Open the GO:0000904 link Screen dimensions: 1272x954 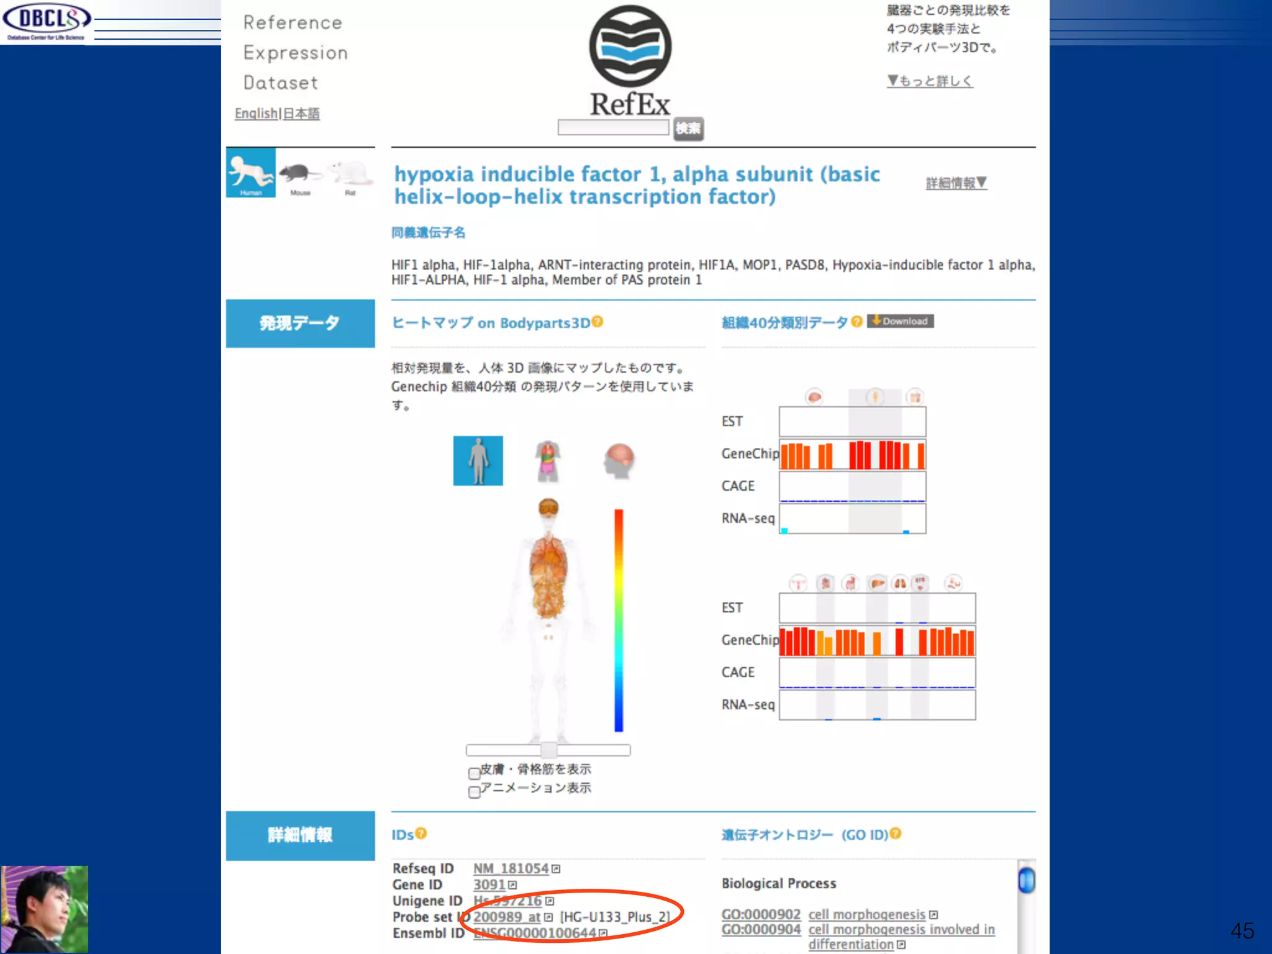click(x=761, y=930)
